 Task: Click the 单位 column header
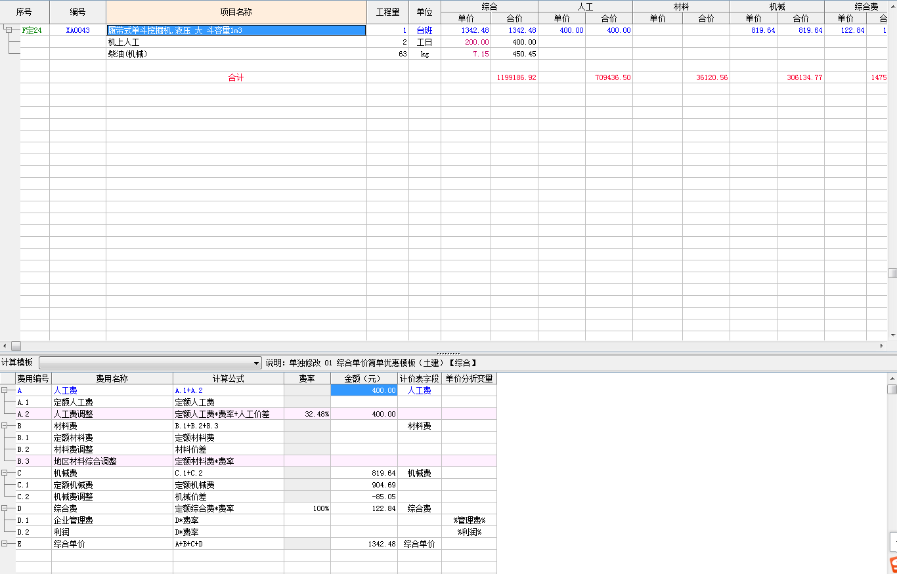click(424, 12)
